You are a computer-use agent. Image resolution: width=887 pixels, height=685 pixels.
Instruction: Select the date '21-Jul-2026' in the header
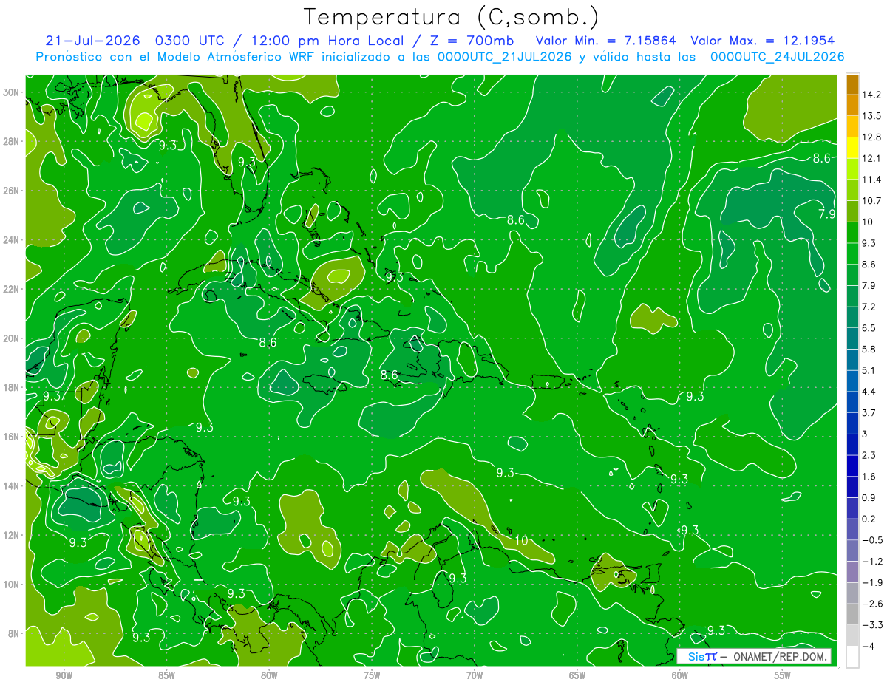coord(92,41)
